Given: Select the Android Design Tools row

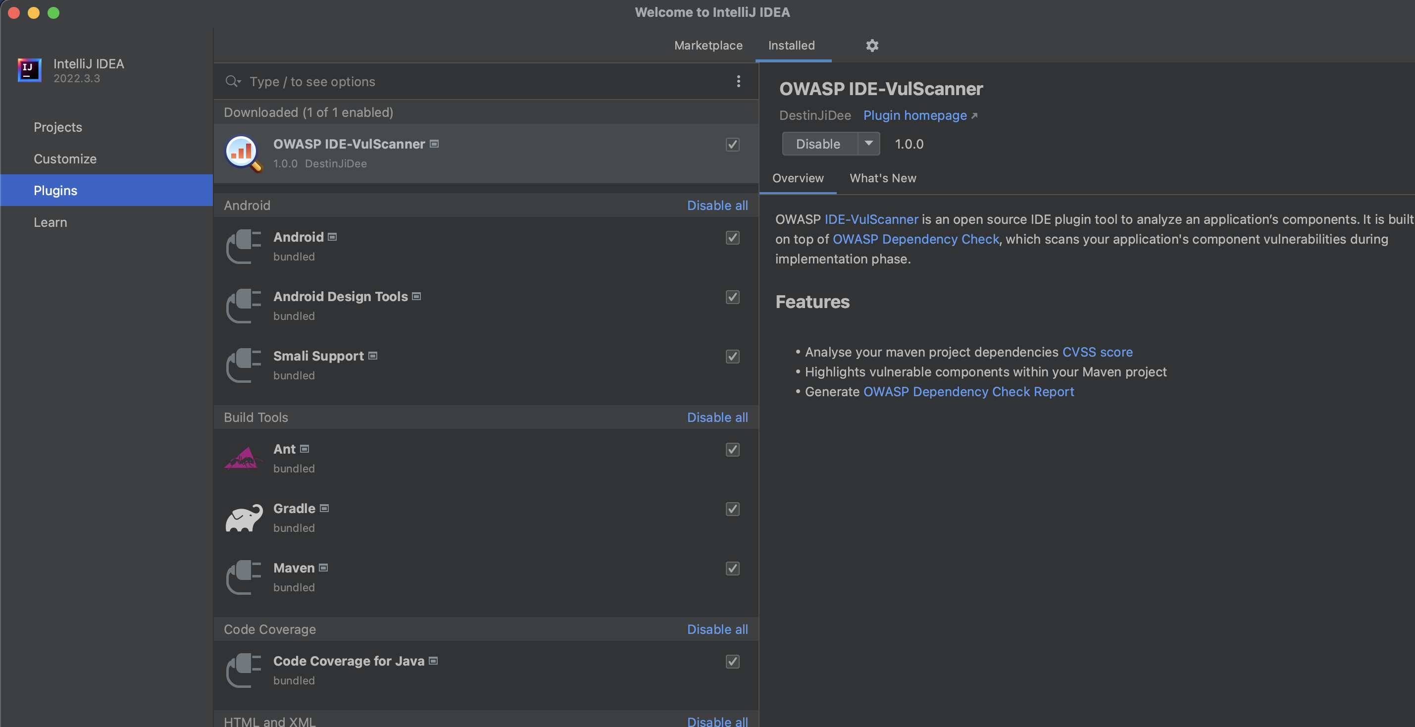Looking at the screenshot, I should tap(486, 306).
